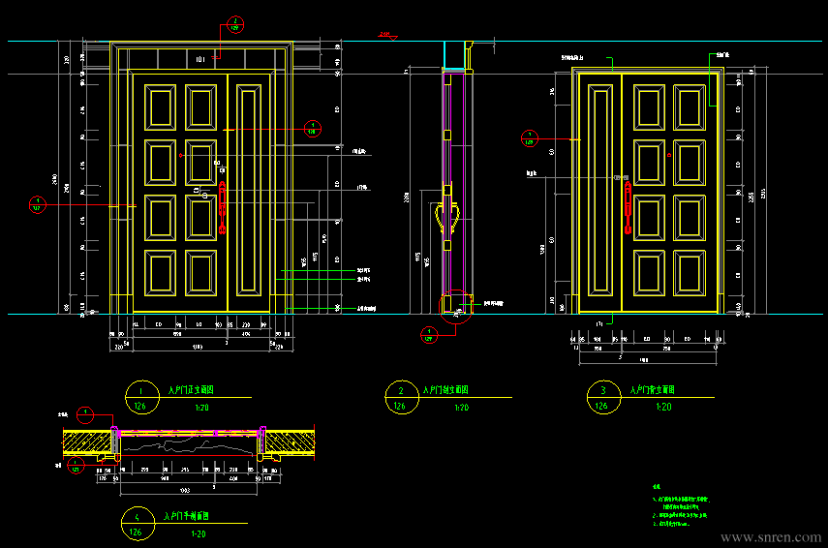
Task: Click red callout circle left of back elevation door
Action: pyautogui.click(x=529, y=138)
